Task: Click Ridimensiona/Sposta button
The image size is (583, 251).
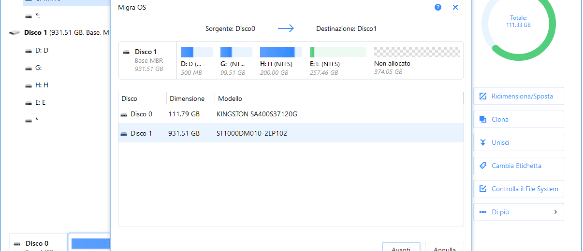Action: pos(519,96)
